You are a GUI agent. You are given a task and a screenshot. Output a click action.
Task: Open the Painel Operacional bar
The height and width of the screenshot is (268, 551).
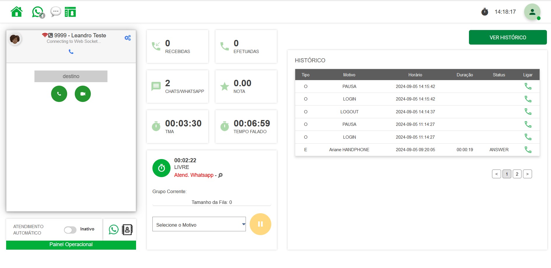pos(71,245)
